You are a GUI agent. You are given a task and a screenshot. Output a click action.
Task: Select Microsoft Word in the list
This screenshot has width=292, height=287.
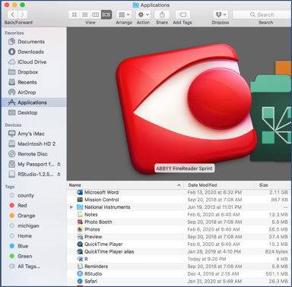pyautogui.click(x=179, y=192)
